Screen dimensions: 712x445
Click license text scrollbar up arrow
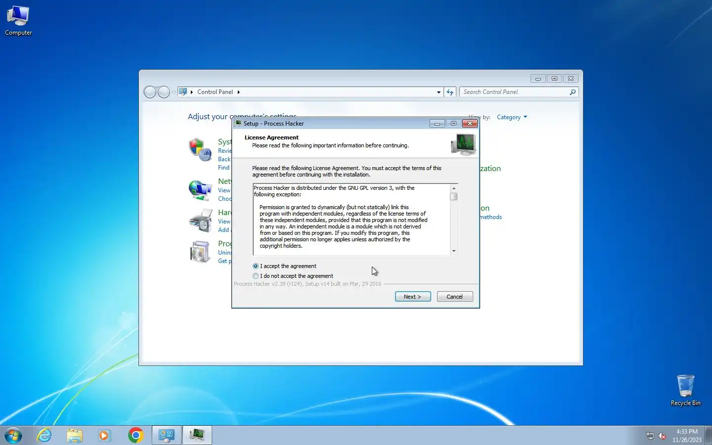pos(454,188)
